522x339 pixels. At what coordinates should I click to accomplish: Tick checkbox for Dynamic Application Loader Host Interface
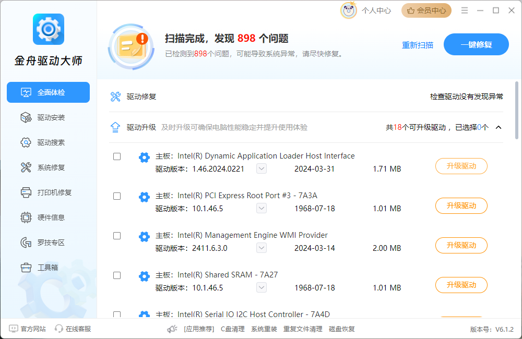pyautogui.click(x=117, y=156)
